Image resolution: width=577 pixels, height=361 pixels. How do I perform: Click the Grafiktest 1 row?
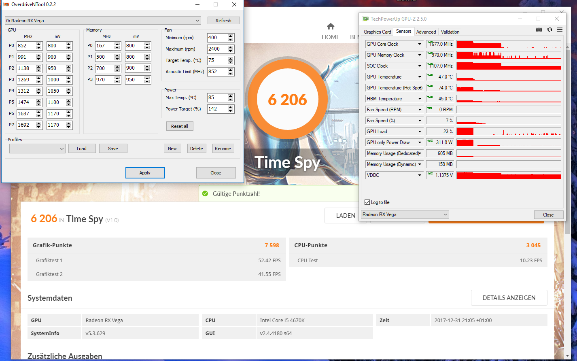tap(157, 260)
